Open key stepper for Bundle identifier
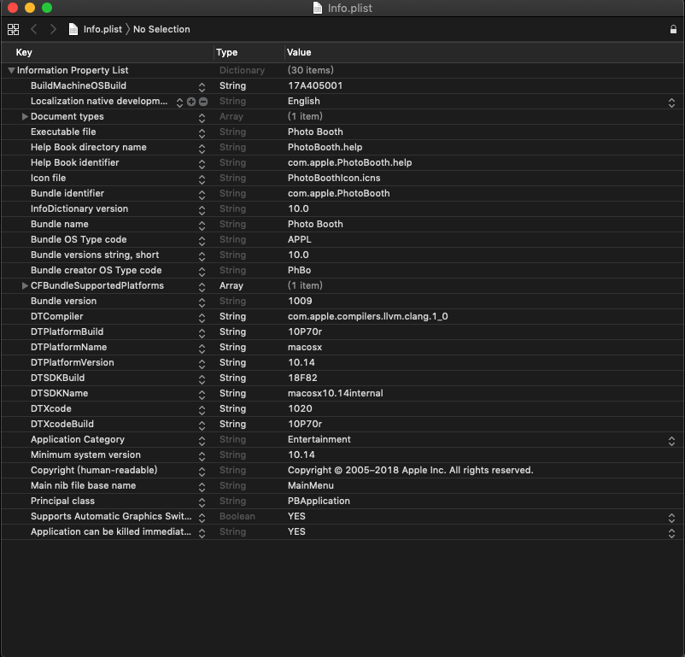The height and width of the screenshot is (657, 685). click(x=202, y=195)
